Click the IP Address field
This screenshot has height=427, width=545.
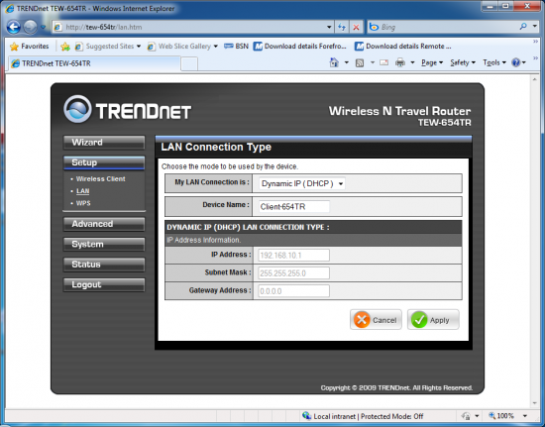pos(294,256)
